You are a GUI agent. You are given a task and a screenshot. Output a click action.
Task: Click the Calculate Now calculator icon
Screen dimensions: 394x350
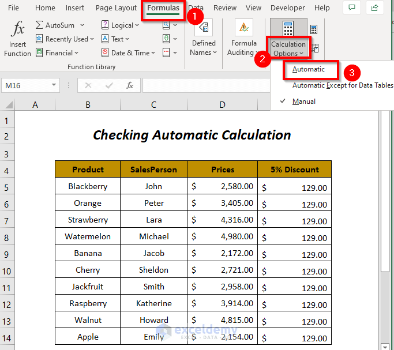[314, 29]
